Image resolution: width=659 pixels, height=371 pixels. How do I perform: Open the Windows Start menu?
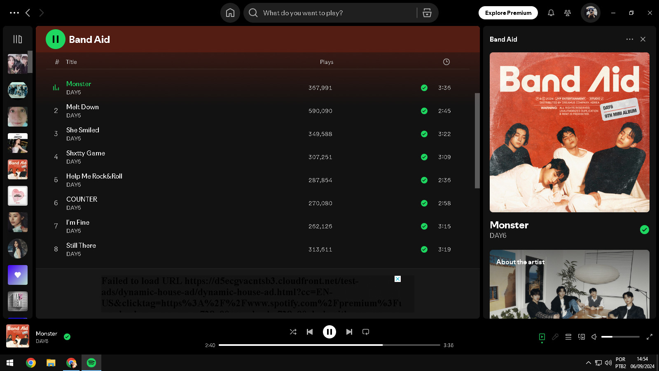click(10, 363)
